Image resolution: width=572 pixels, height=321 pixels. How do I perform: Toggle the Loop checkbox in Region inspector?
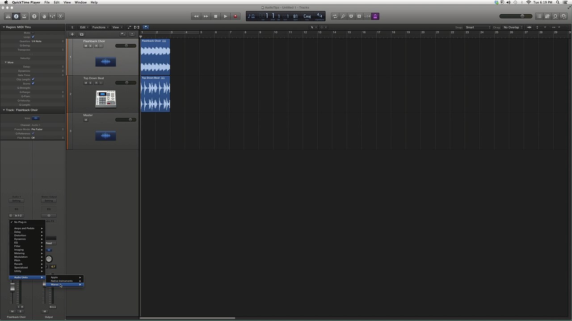33,37
